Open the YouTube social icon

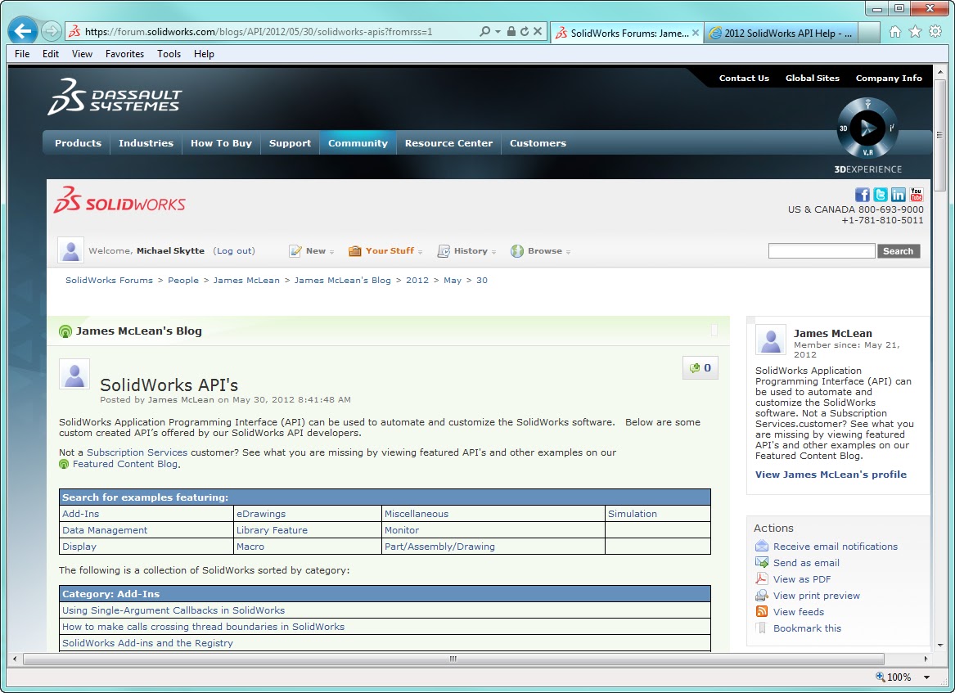(916, 194)
